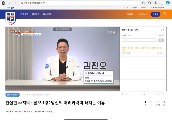172x121 pixels.
Task: Select the 부제명 search filter tab
Action: (x=124, y=36)
